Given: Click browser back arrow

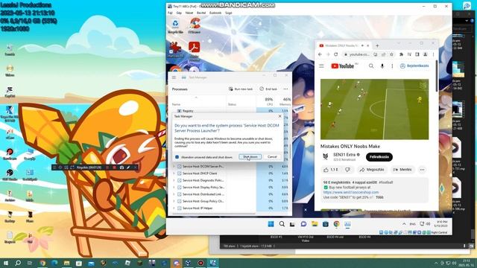Looking at the screenshot, I should pyautogui.click(x=320, y=54).
